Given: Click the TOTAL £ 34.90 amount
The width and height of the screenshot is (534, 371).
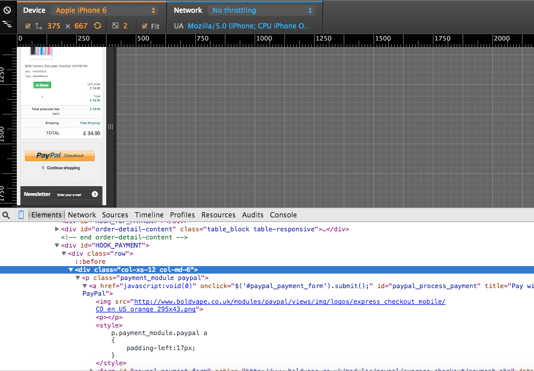Looking at the screenshot, I should click(x=92, y=133).
